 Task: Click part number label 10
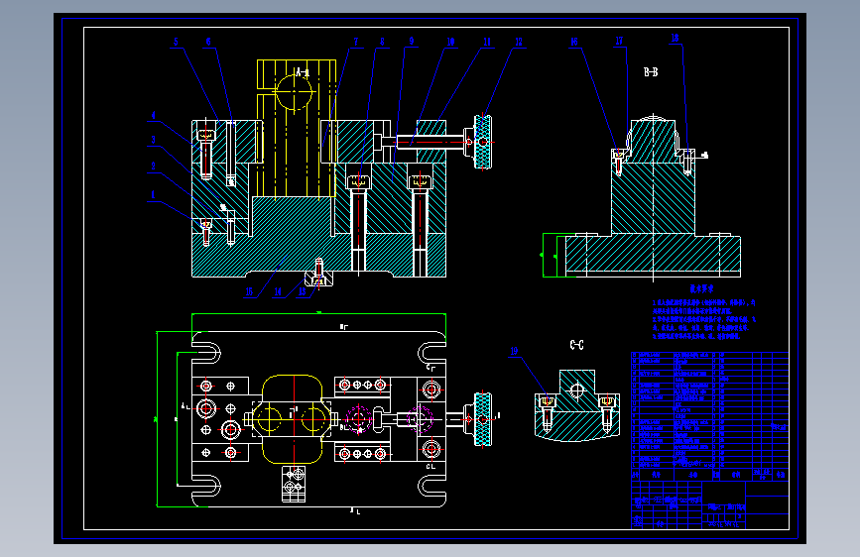click(450, 42)
